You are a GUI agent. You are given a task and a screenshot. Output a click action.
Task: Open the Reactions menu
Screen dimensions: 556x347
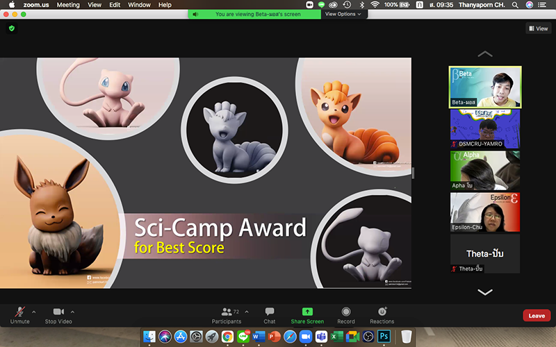382,316
